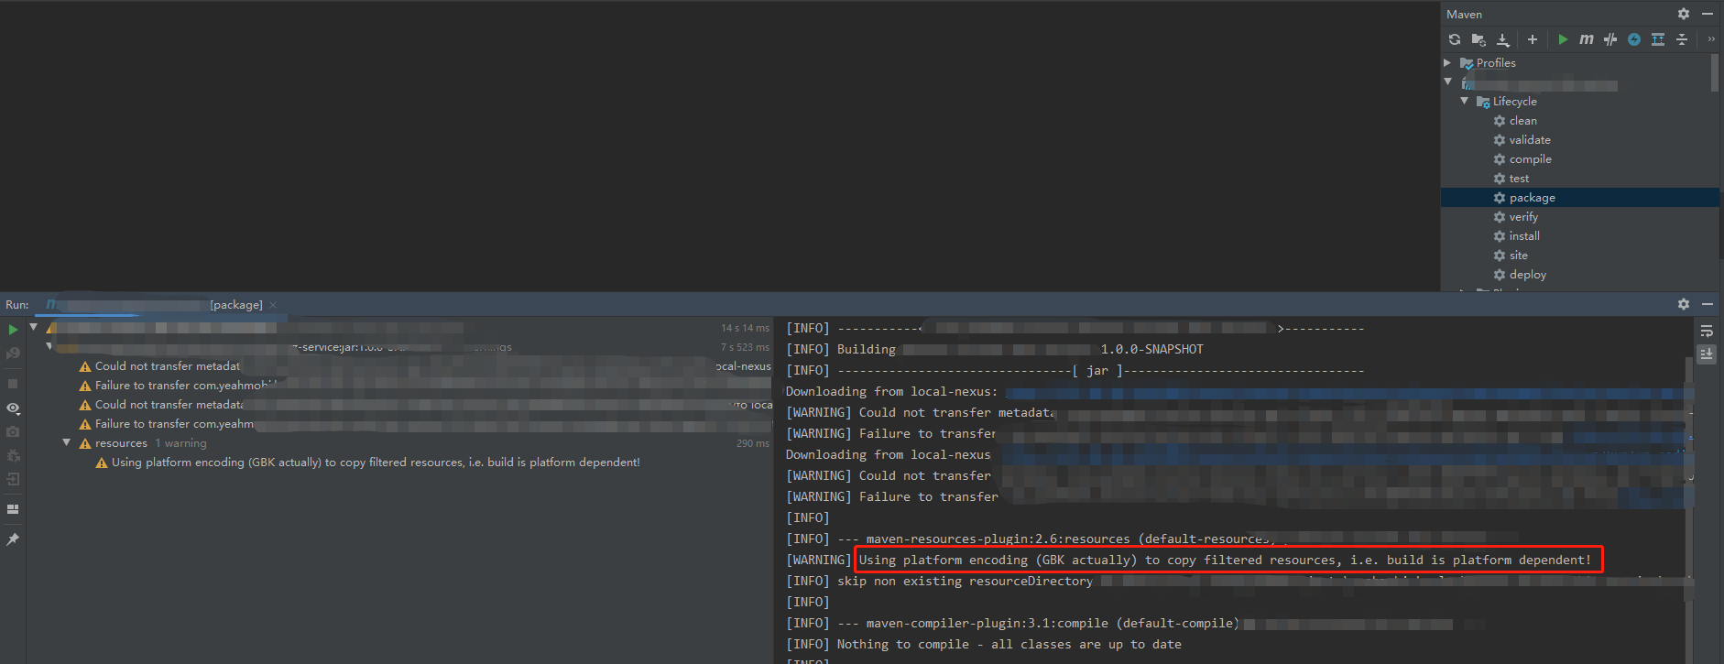Click the Run panel exit icon
1724x664 pixels.
[x=13, y=479]
